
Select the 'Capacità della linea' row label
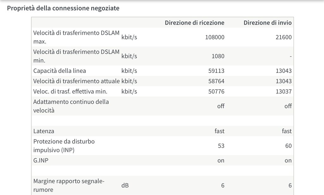coord(59,71)
